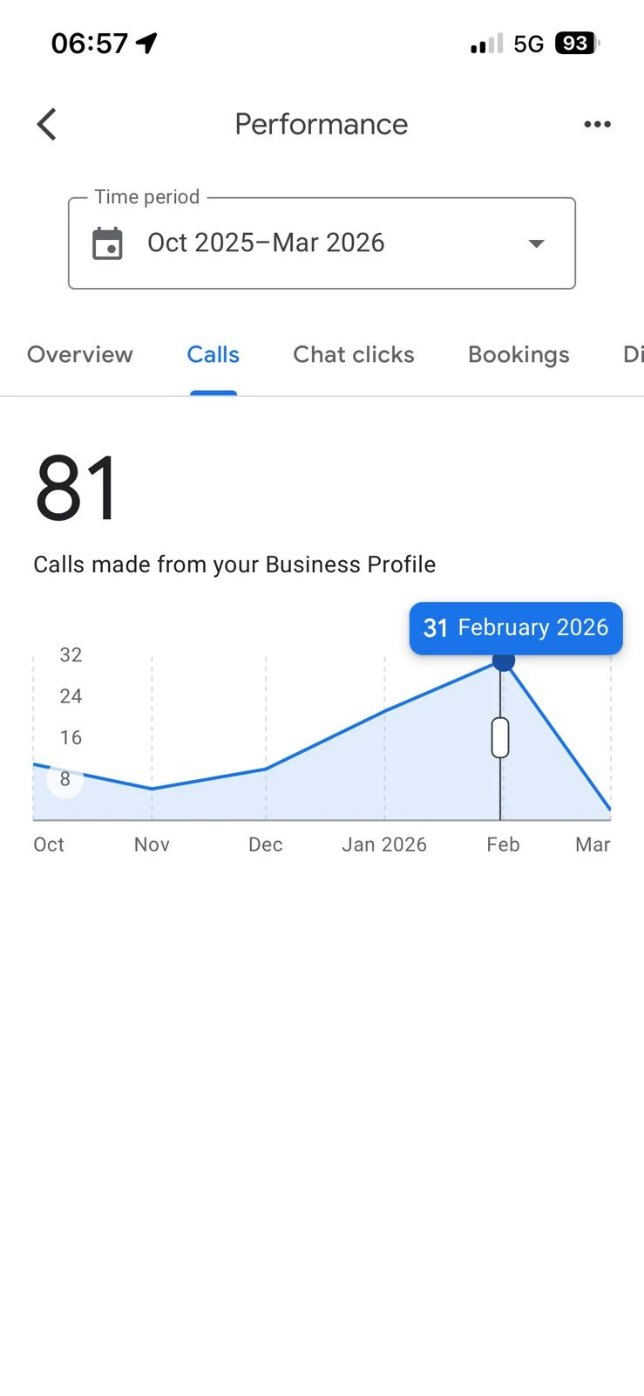The width and height of the screenshot is (644, 1396).
Task: Open the Oct 2025–Mar 2026 period selector
Action: coord(266,243)
